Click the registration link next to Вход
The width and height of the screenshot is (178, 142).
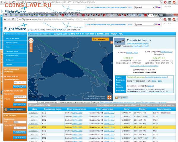click(x=106, y=25)
